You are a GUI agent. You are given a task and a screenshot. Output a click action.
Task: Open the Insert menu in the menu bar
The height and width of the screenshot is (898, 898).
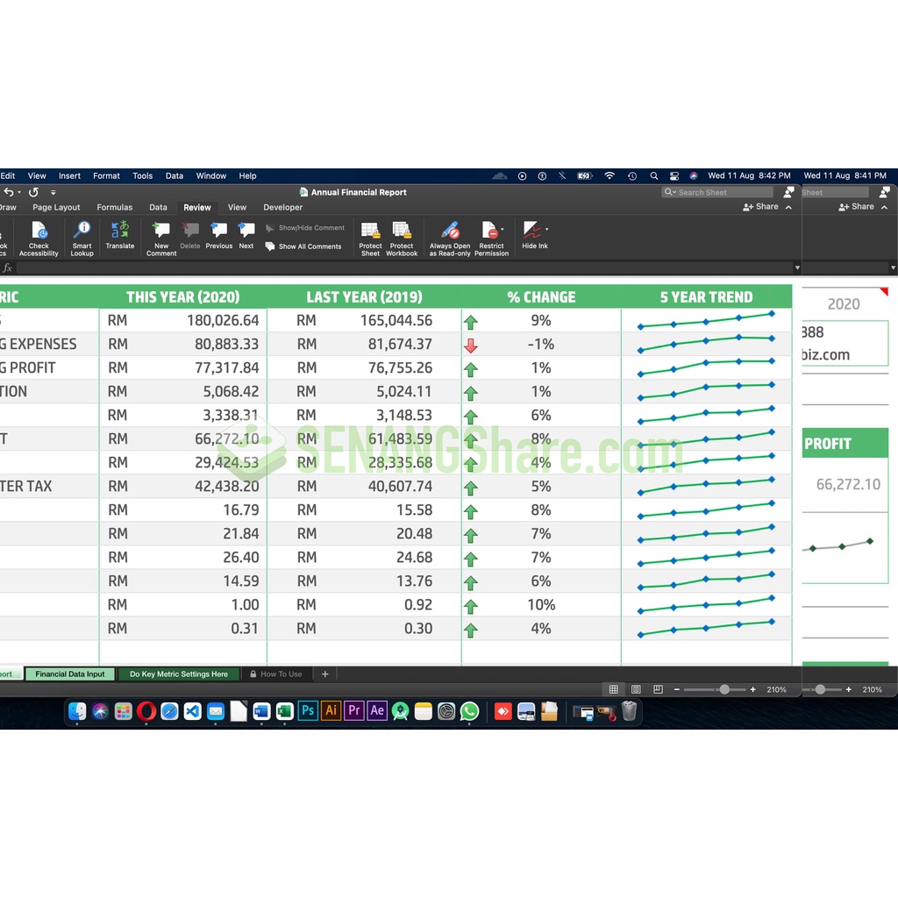69,175
